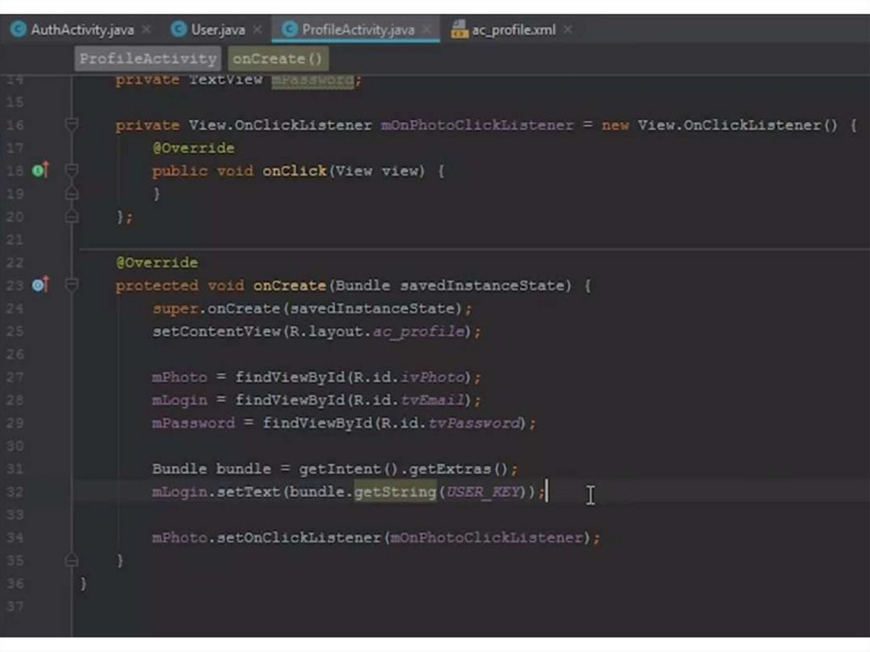
Task: Click the highlighted mPassword field on line 14
Action: [313, 80]
